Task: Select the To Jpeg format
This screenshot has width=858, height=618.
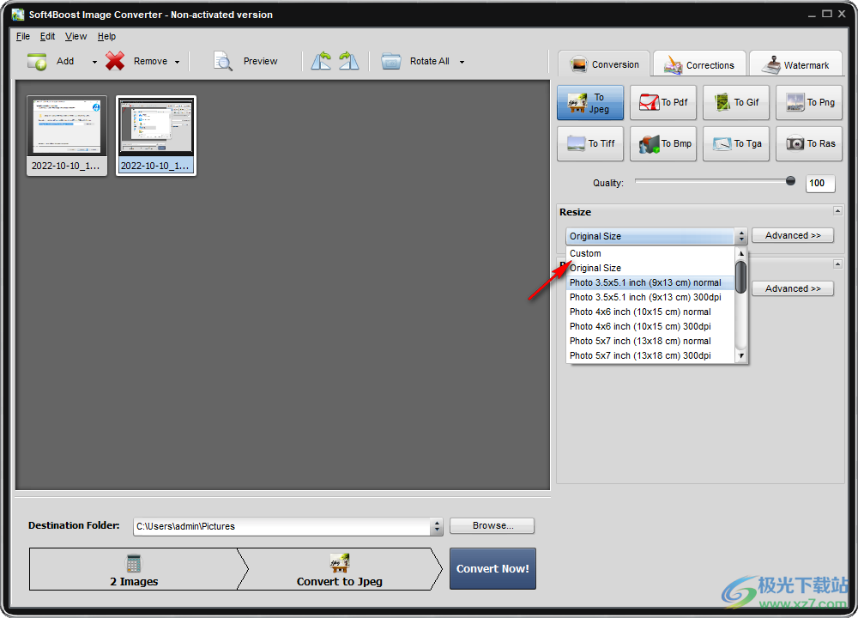Action: pos(590,103)
